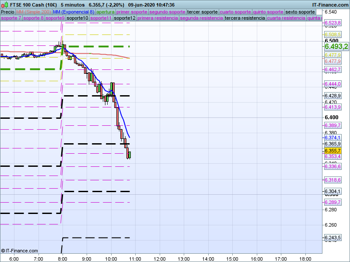Select the segundo soporte label
350x262 pixels.
tap(167, 12)
